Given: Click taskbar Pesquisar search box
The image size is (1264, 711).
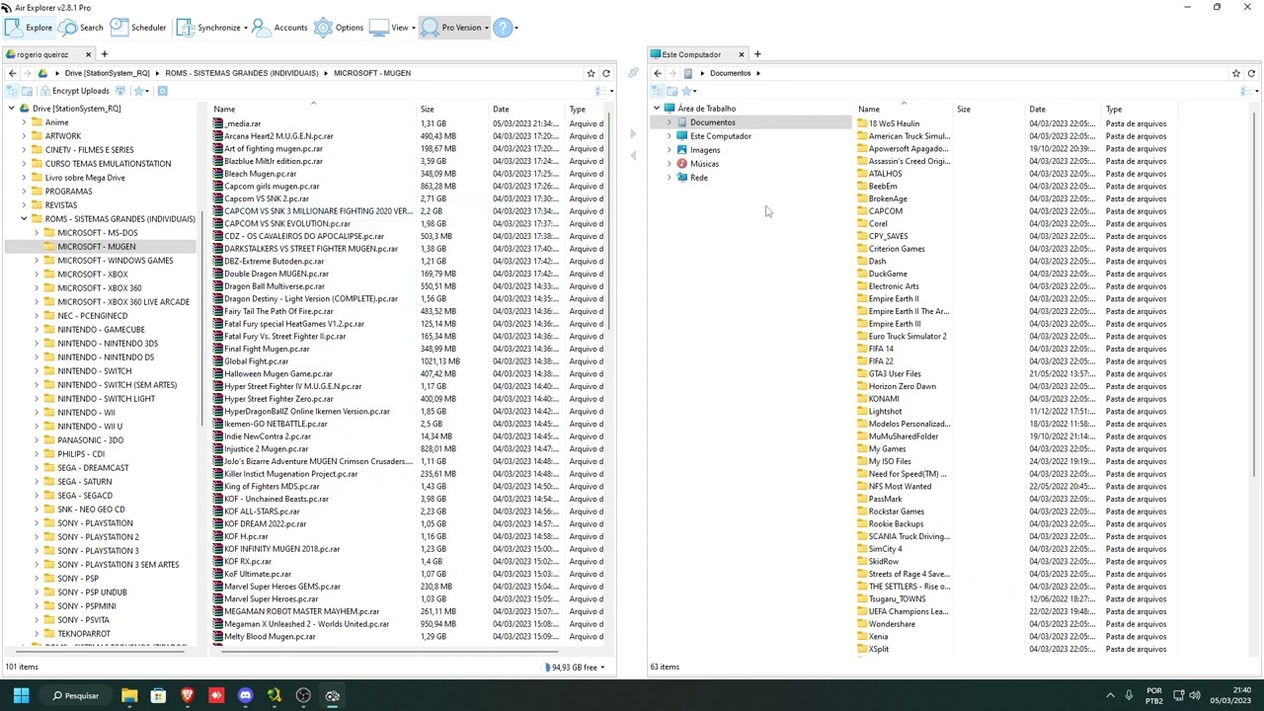Looking at the screenshot, I should point(77,695).
